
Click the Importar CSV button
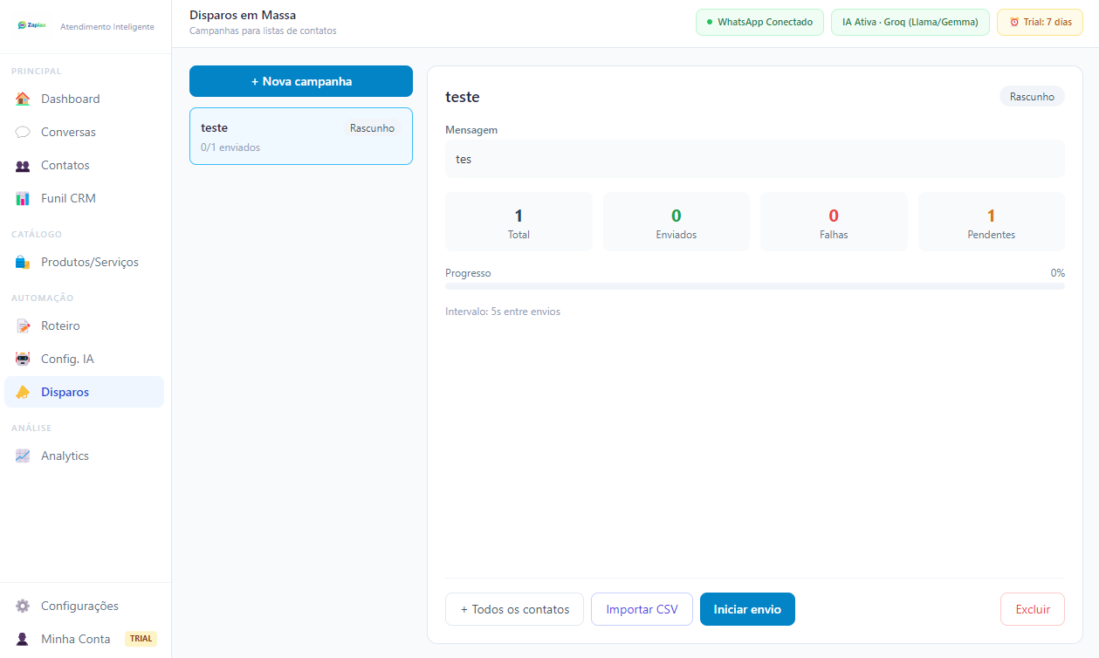pos(642,610)
